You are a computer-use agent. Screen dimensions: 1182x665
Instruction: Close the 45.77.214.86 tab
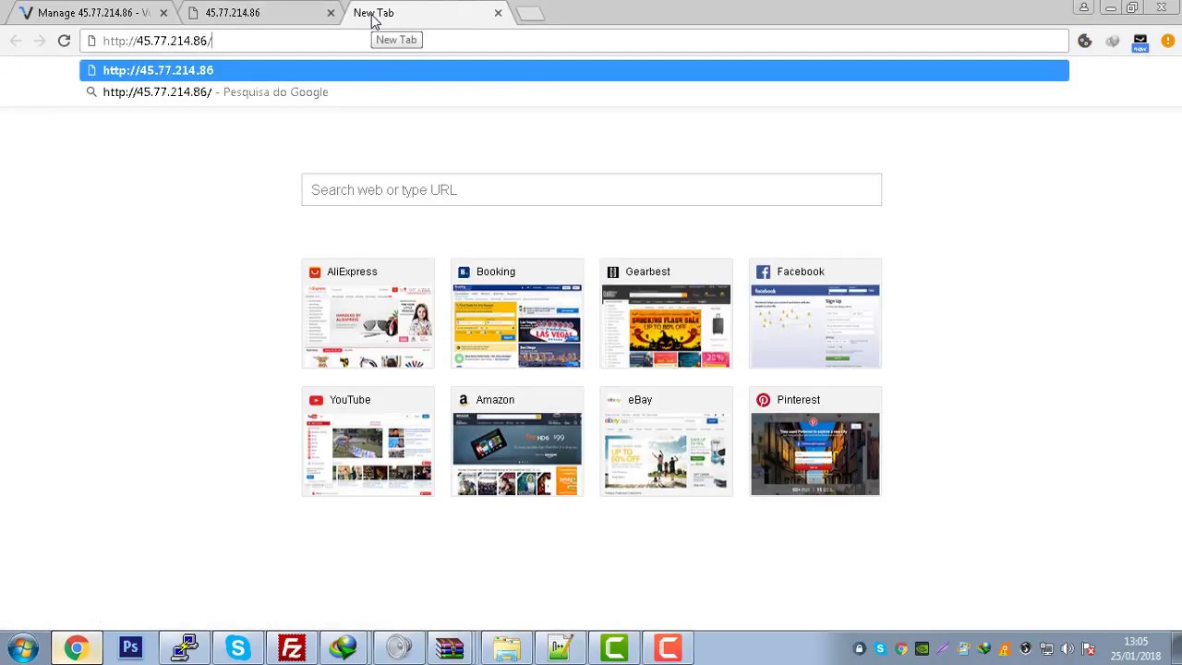click(x=331, y=13)
